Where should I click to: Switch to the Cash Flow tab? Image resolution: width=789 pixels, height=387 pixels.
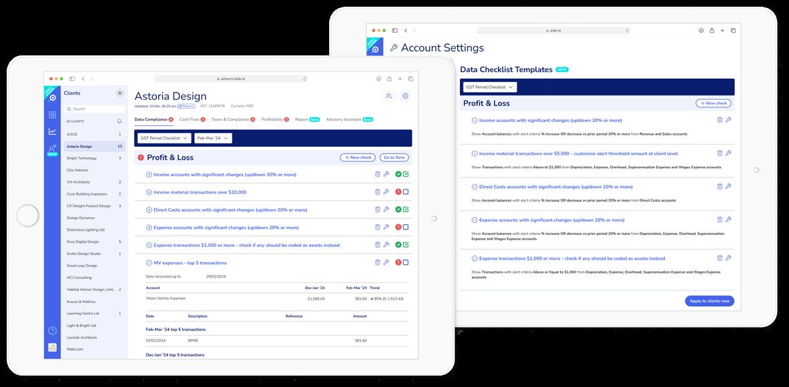(x=192, y=119)
